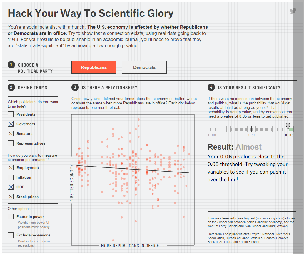This screenshot has height=254, width=304.
Task: Click the step 2 Define Terms badge
Action: [11, 87]
